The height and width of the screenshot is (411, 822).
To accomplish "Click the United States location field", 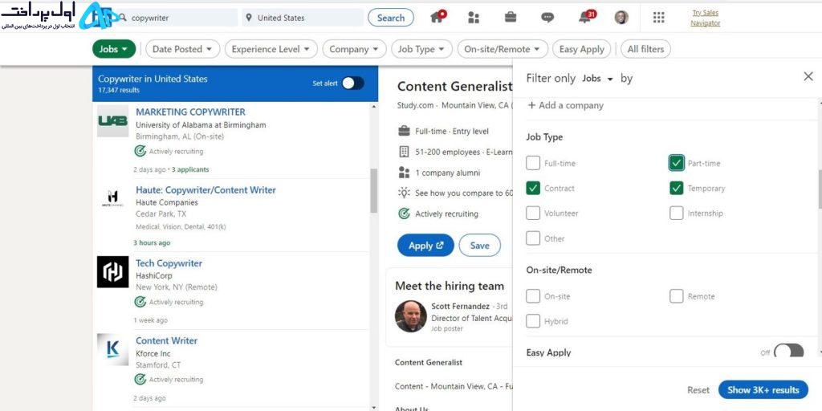I will (x=303, y=18).
